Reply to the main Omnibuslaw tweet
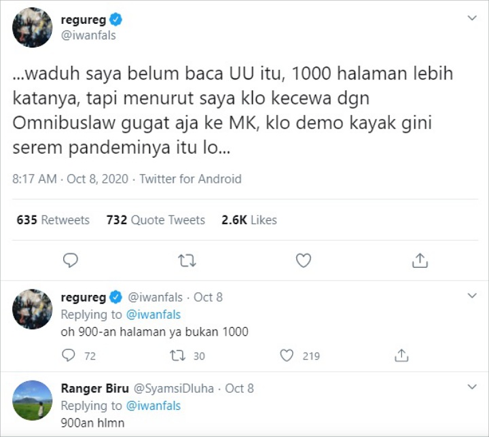This screenshot has width=489, height=437. [x=71, y=260]
